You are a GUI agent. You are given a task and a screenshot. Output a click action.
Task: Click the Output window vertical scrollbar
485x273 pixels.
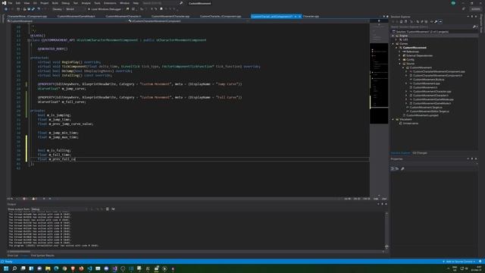click(386, 231)
